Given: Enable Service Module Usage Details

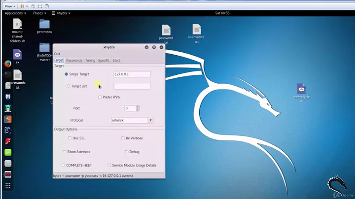Looking at the screenshot, I should pyautogui.click(x=109, y=166).
